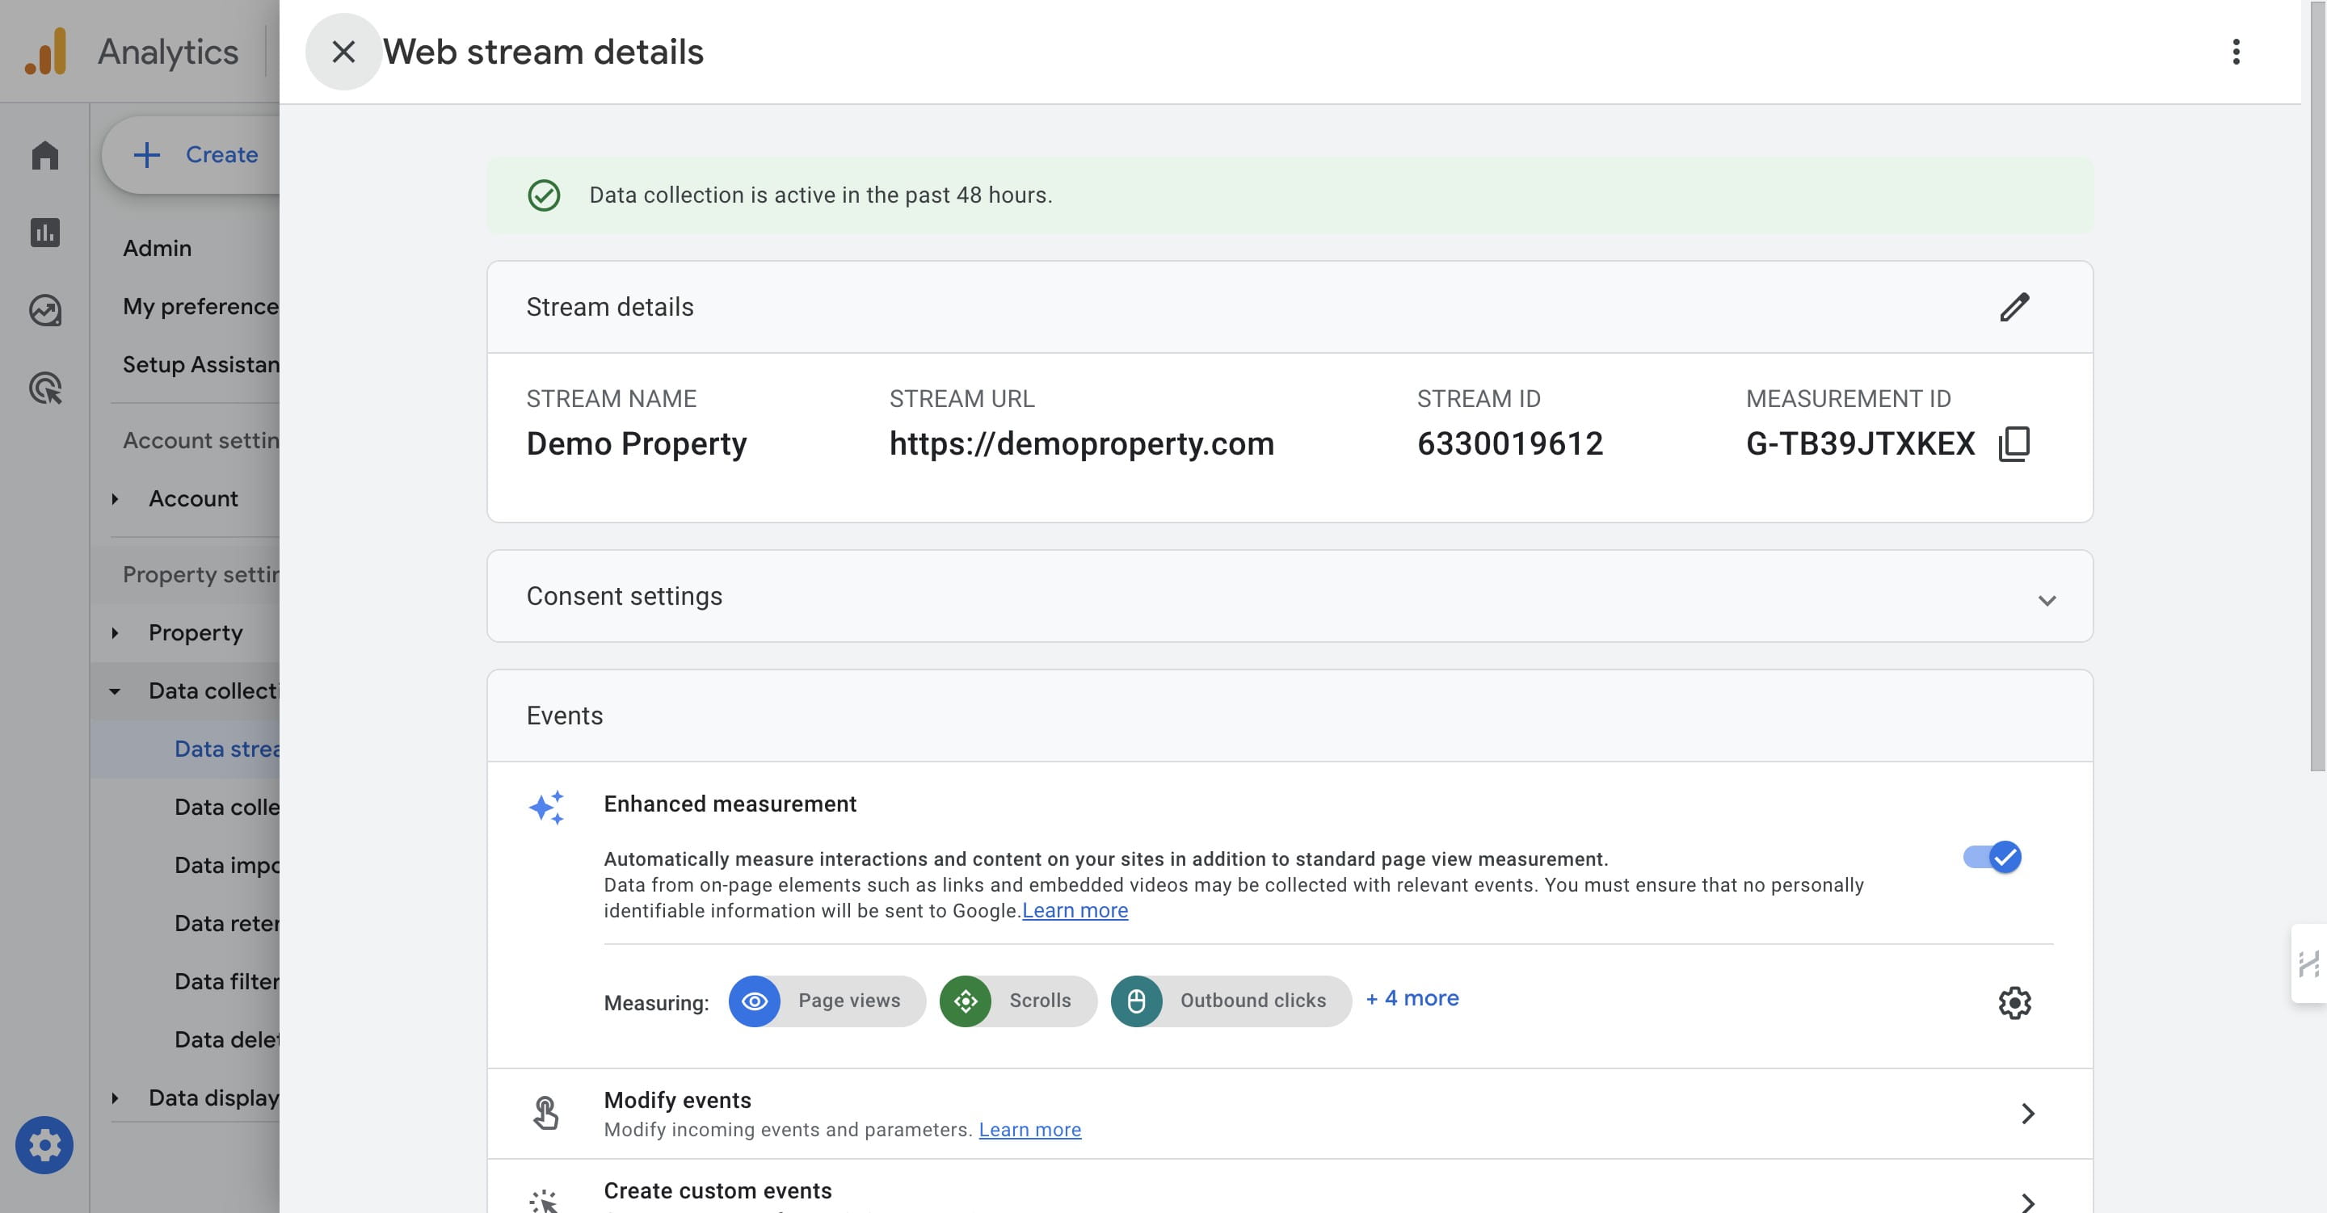Collapse the Data collection section arrow

click(x=115, y=691)
